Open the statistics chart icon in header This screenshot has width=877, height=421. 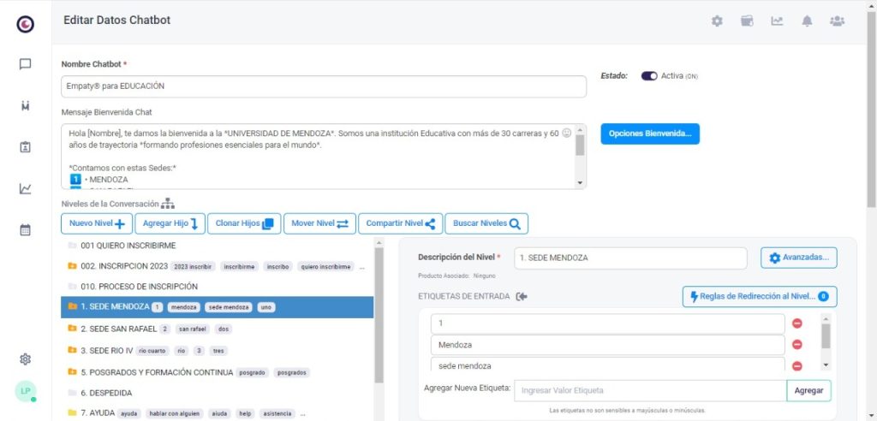coord(777,21)
